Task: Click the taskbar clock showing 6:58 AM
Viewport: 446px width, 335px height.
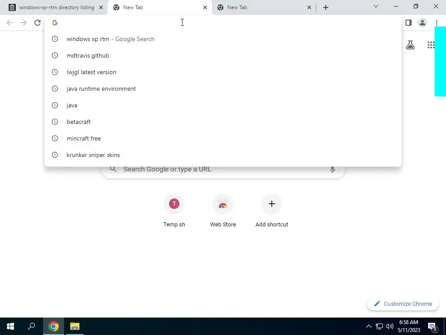Action: 409,326
